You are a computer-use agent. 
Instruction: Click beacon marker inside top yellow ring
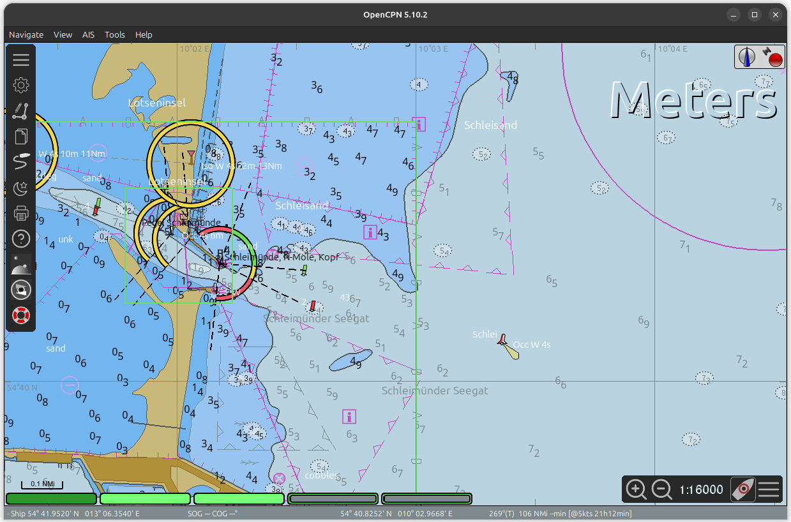coord(191,158)
